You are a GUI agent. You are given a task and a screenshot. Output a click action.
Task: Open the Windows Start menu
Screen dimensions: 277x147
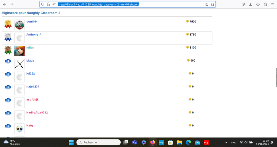click(x=71, y=142)
